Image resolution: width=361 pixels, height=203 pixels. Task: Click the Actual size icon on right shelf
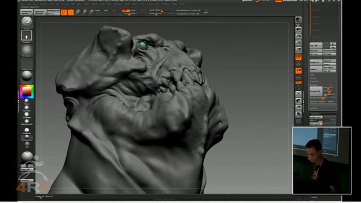pos(298,43)
